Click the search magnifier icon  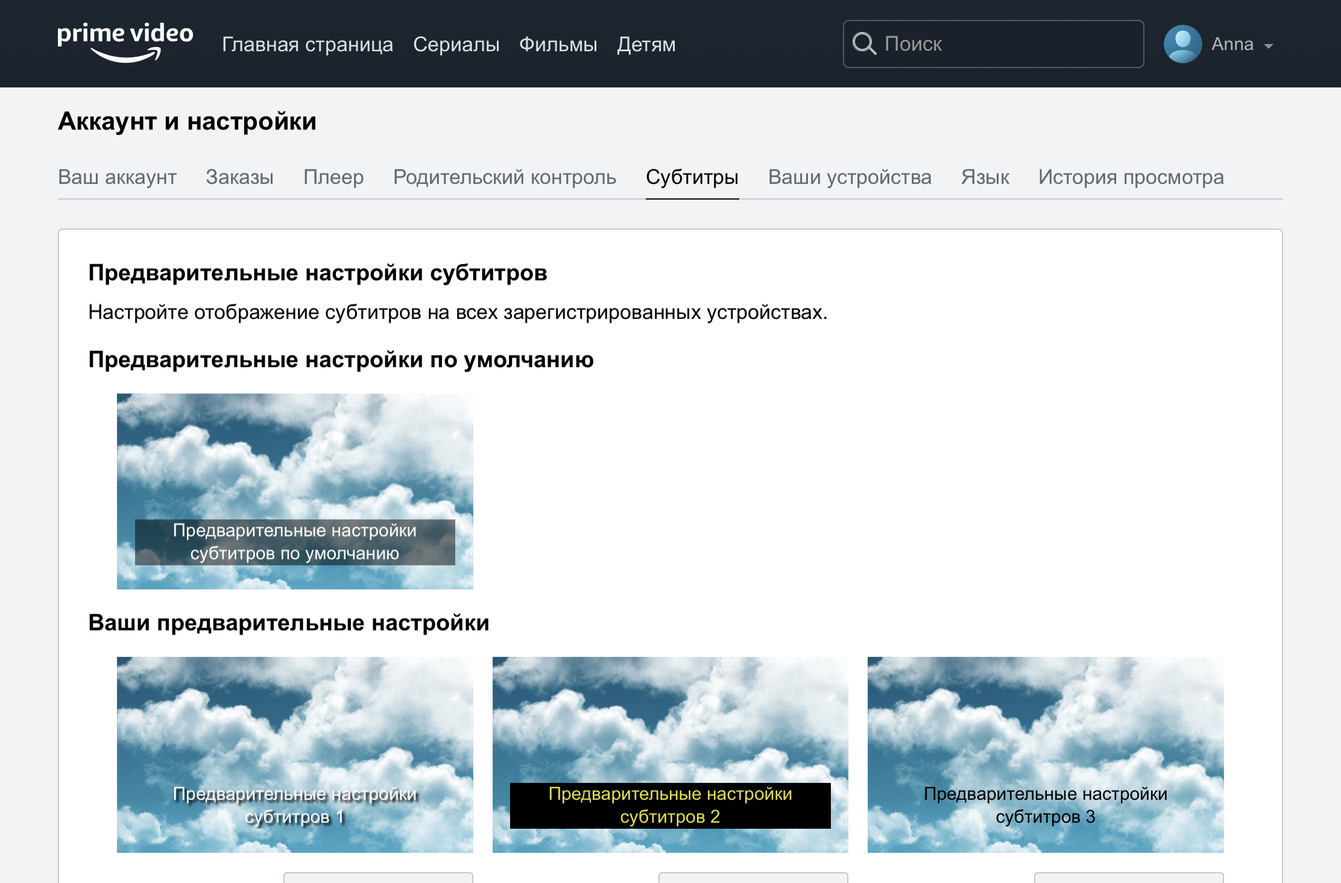pos(863,44)
